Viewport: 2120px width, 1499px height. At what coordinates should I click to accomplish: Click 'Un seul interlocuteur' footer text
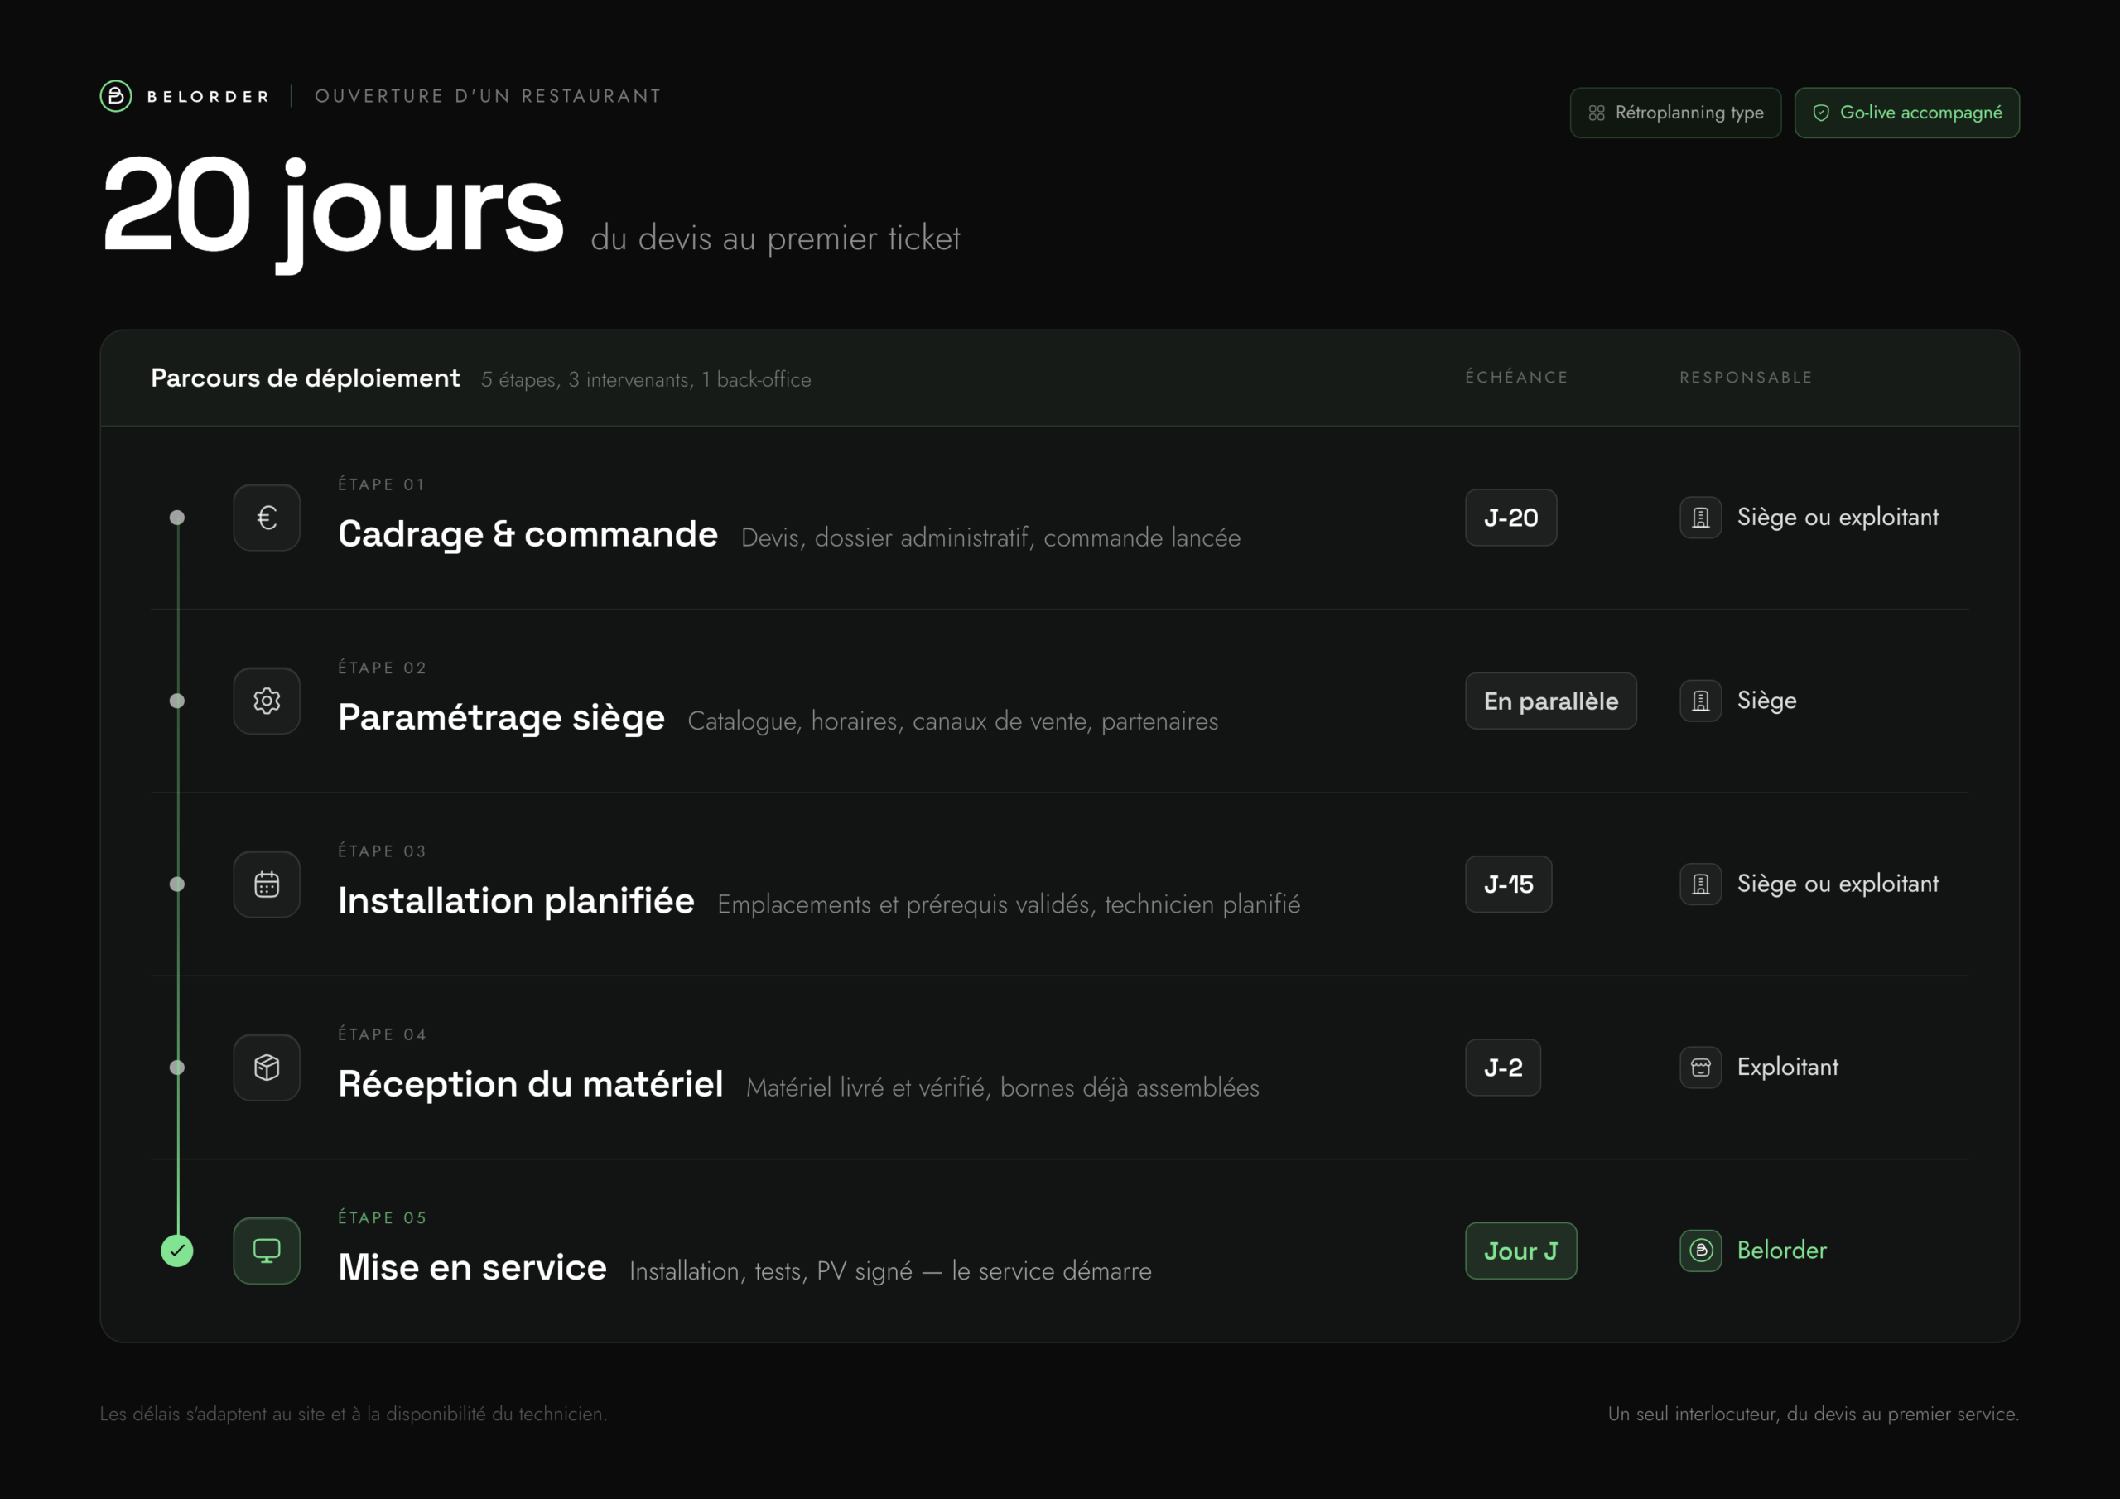(1814, 1414)
